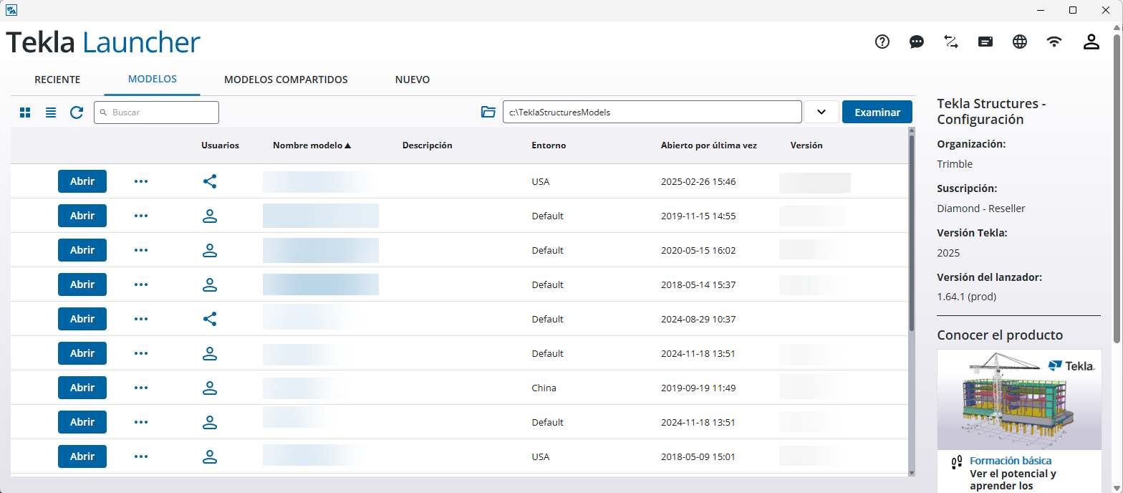Viewport: 1123px width, 493px height.
Task: Expand the model folder path dropdown
Action: (821, 112)
